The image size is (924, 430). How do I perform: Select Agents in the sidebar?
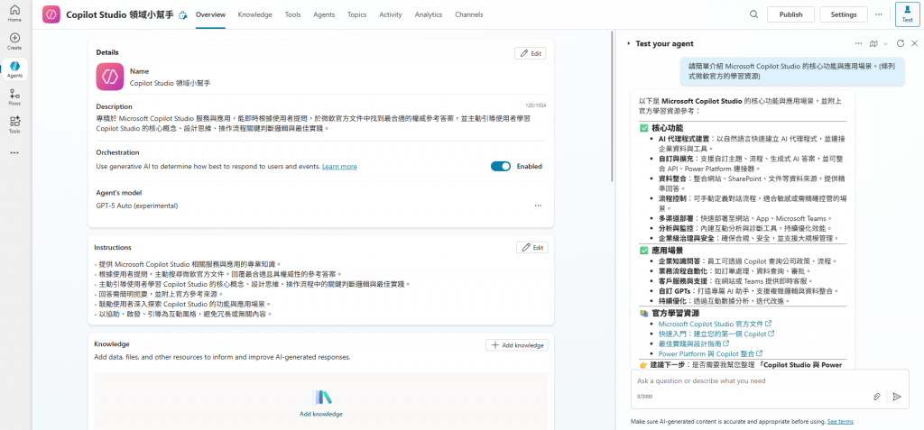[14, 69]
